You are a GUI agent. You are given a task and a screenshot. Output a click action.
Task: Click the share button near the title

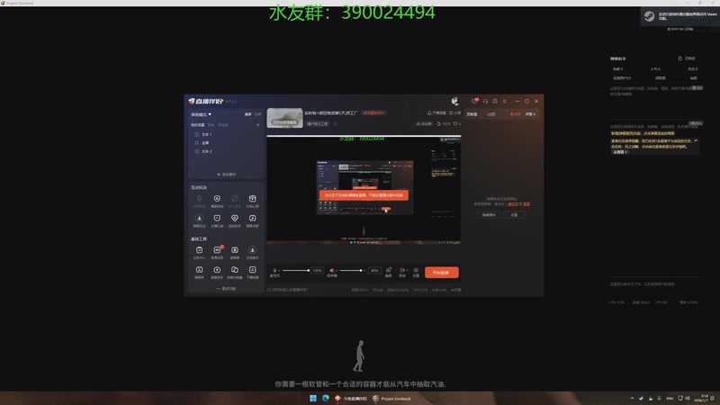click(455, 113)
